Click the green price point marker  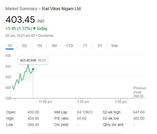[x=33, y=69]
